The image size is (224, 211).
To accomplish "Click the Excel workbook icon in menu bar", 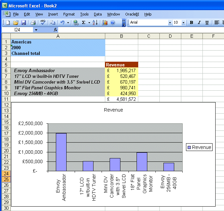I will click(x=7, y=14).
